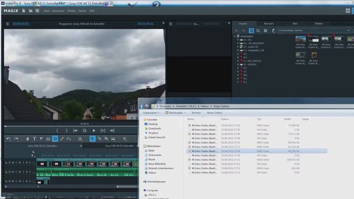The width and height of the screenshot is (354, 199).
Task: Set the range out-point bracket
Action: click(x=66, y=130)
